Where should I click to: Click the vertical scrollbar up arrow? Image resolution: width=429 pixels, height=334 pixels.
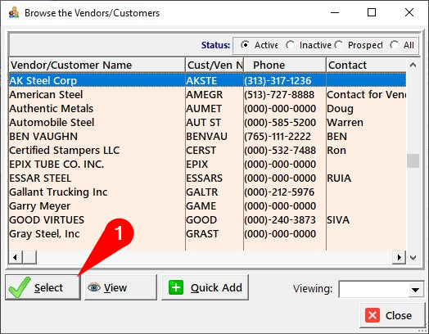(413, 65)
